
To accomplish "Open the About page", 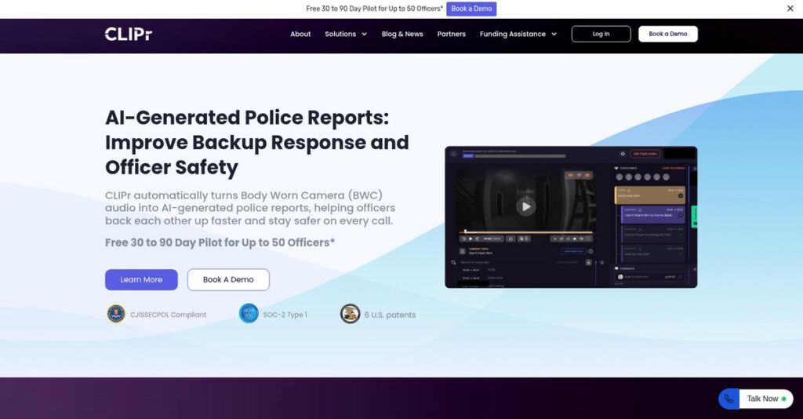I will 300,34.
